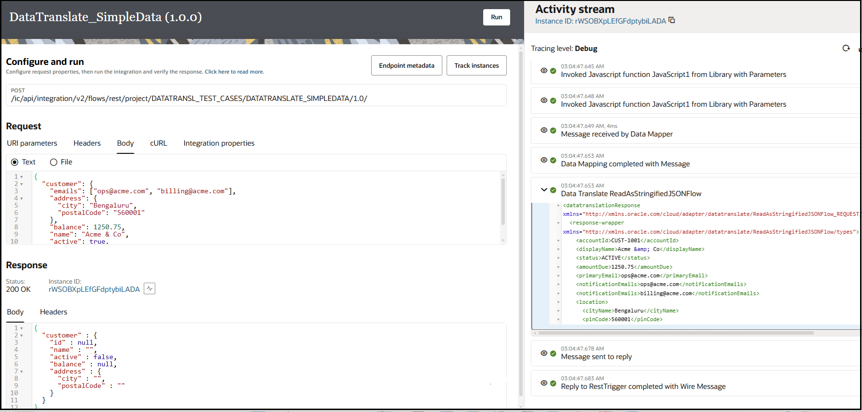Fold request body customer object line 2
Viewport: 862px width, 412px height.
[22, 184]
